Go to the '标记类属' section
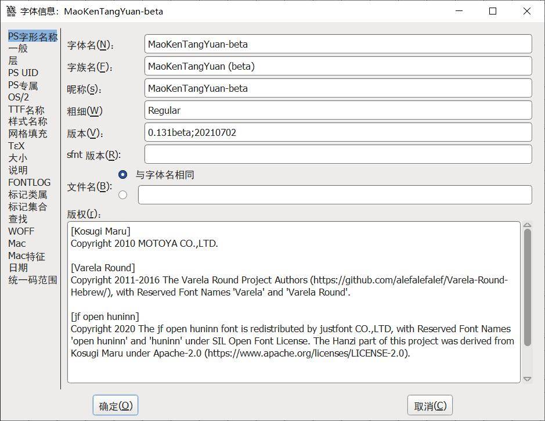This screenshot has width=545, height=421. click(x=27, y=195)
